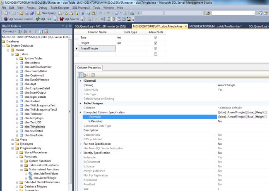Expand the Full-text Specification property
The width and height of the screenshot is (269, 191).
(x=80, y=144)
